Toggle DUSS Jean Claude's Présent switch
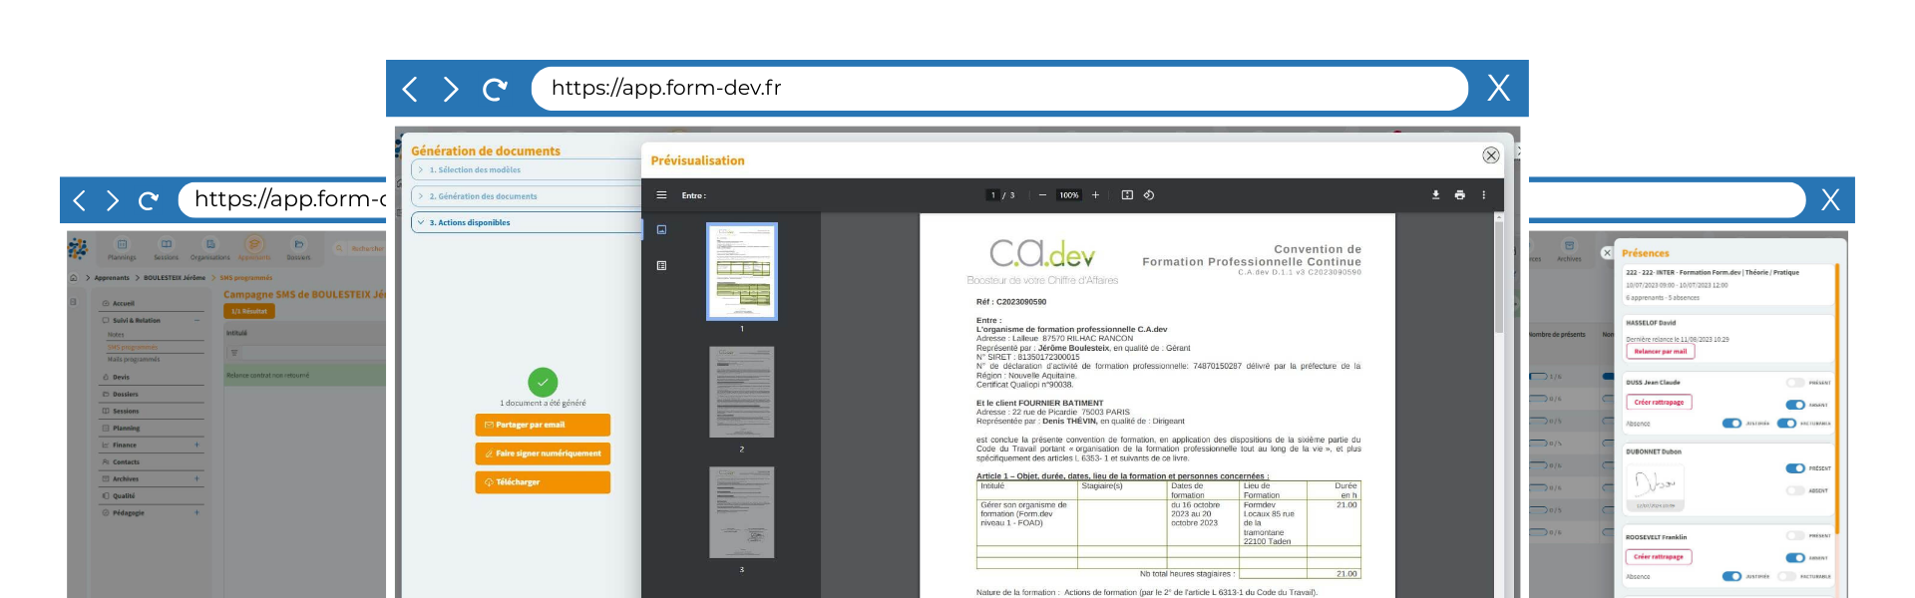Image resolution: width=1915 pixels, height=598 pixels. (1794, 383)
